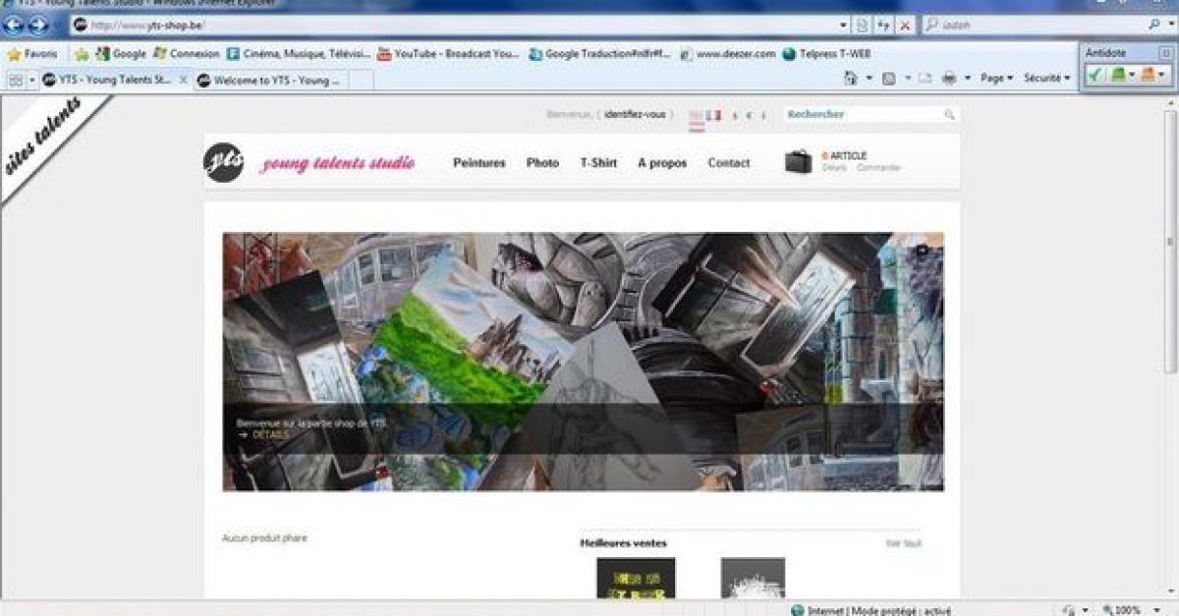The width and height of the screenshot is (1179, 616).
Task: Click the printer icon
Action: point(949,79)
